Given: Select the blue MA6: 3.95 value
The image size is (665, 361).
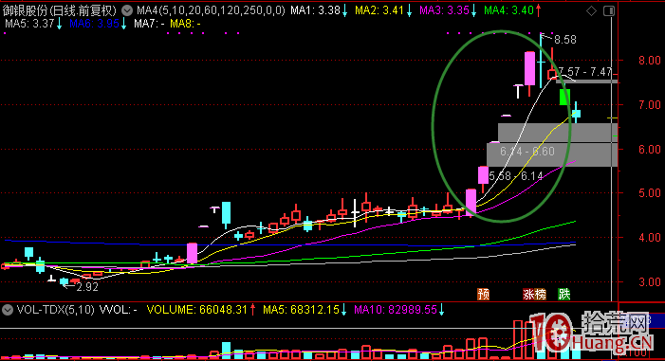Looking at the screenshot, I should [x=94, y=24].
